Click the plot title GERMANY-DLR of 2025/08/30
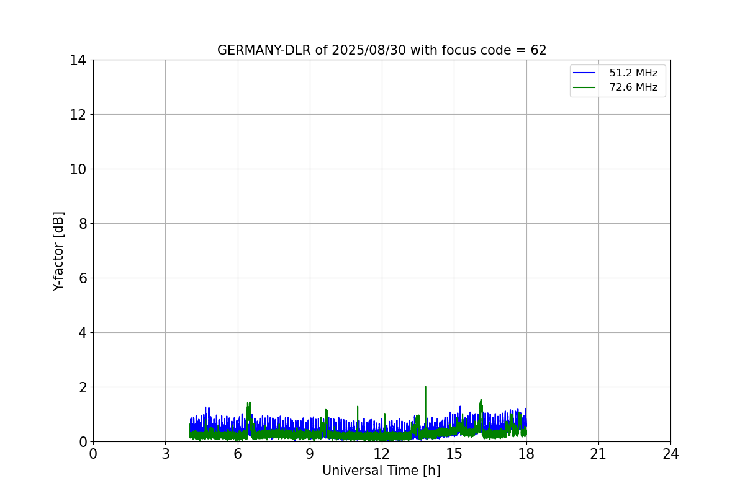 pyautogui.click(x=382, y=50)
